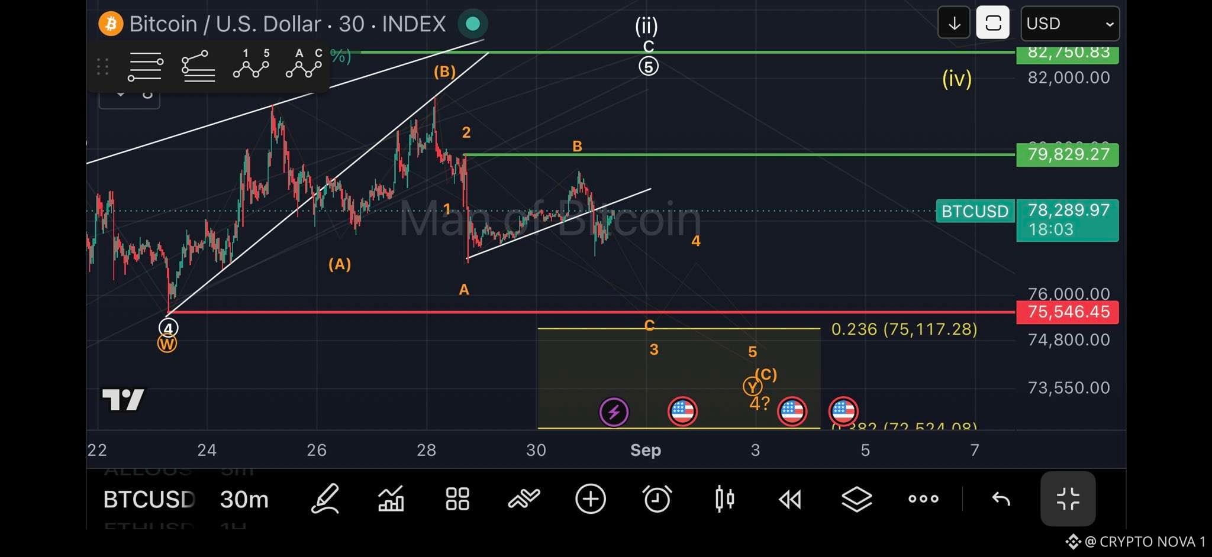This screenshot has height=557, width=1212.
Task: Tap the circled plus add button
Action: pyautogui.click(x=591, y=499)
